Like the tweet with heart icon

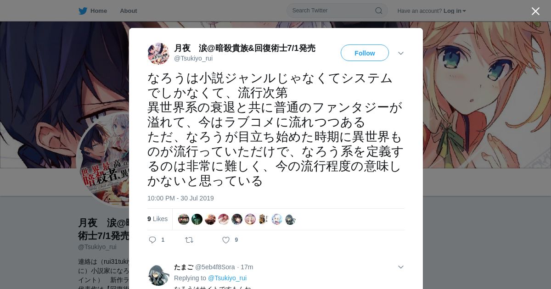click(225, 240)
